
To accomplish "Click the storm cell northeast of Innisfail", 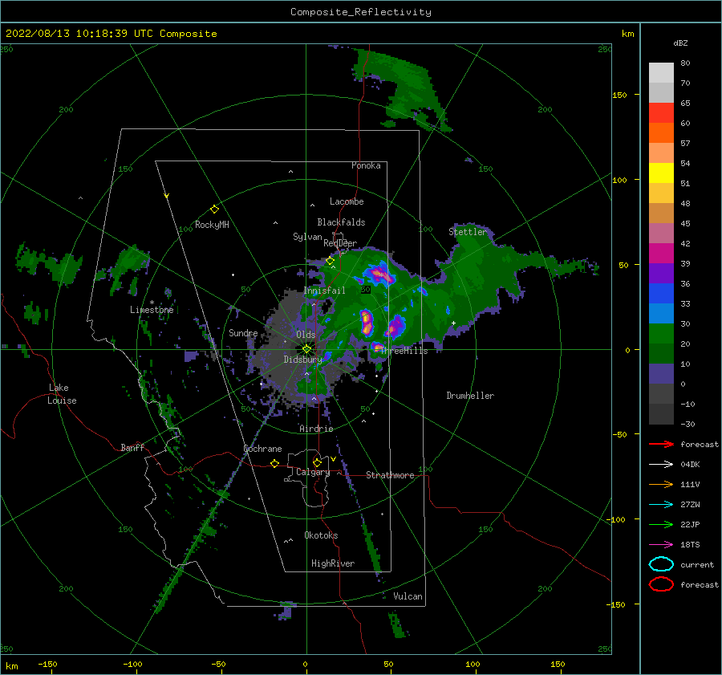I will (x=380, y=274).
